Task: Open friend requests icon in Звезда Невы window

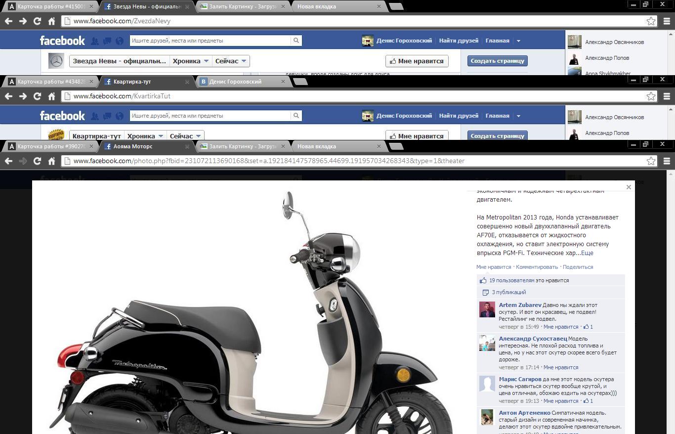Action: pyautogui.click(x=95, y=41)
